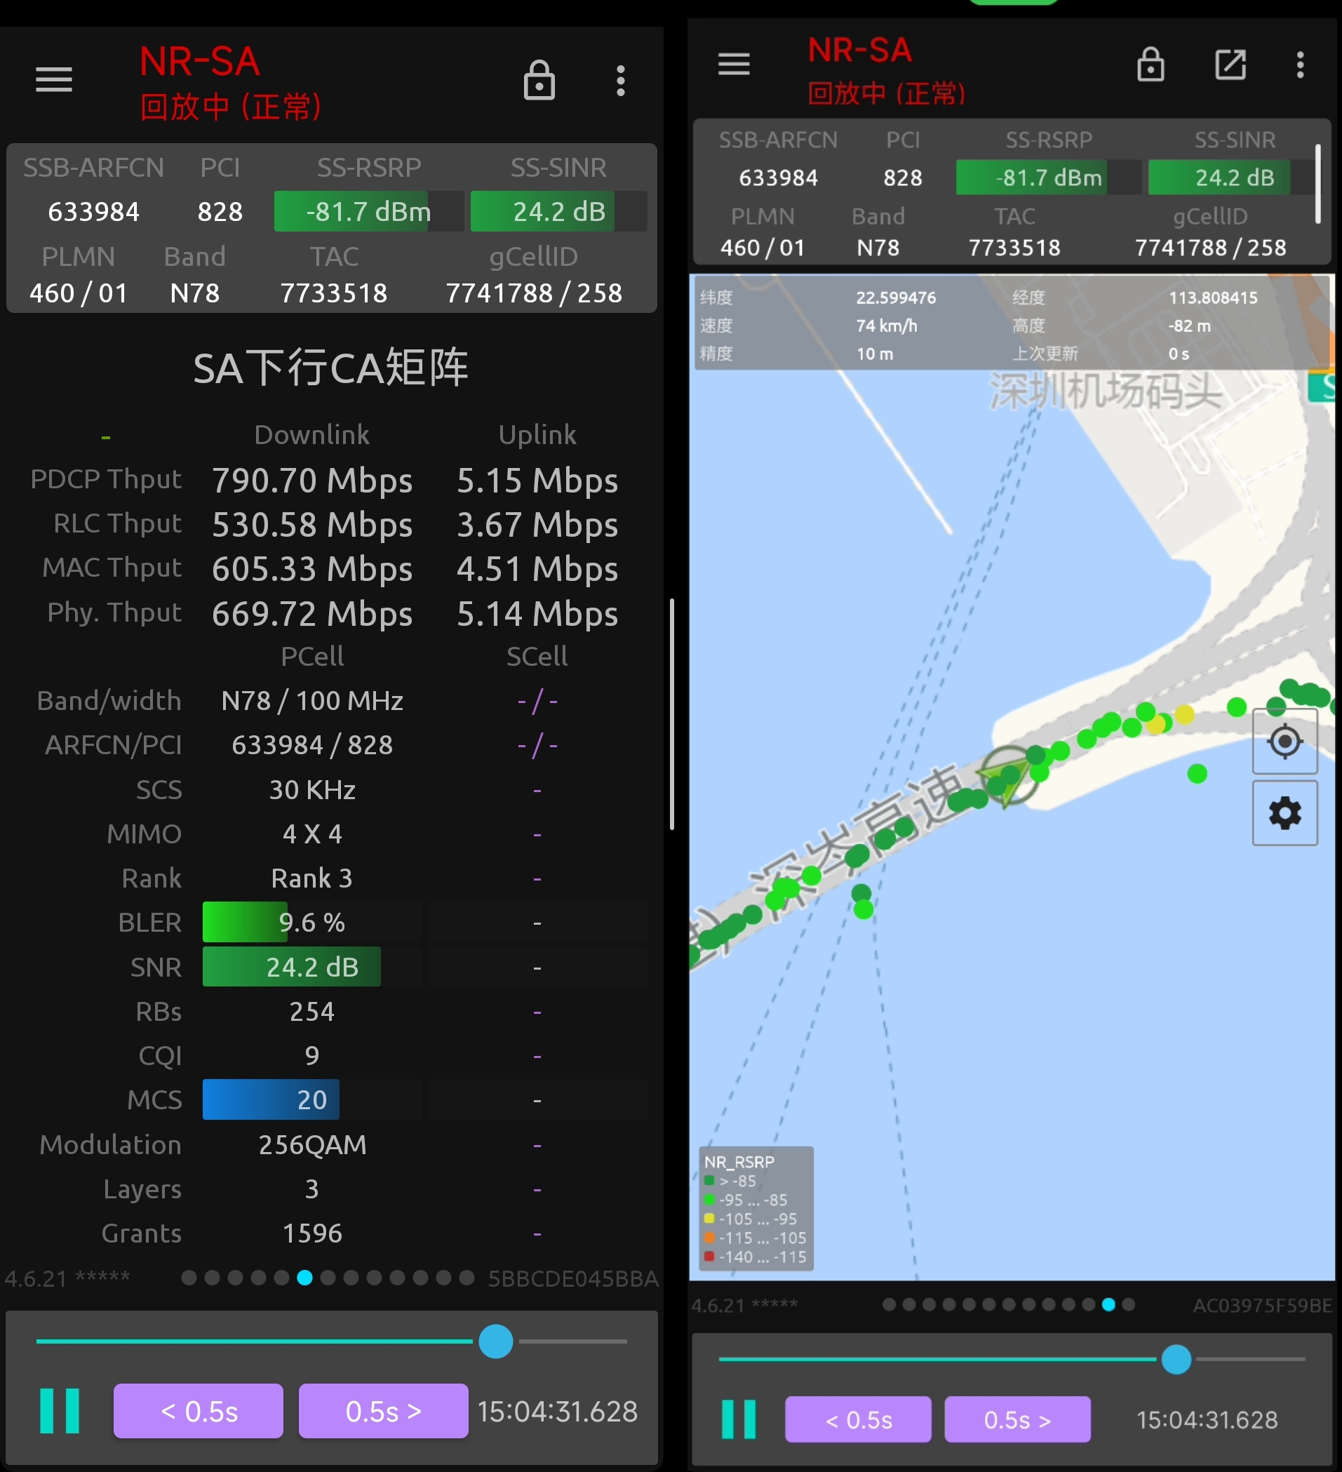Step forward 0.5s in right panel

pos(1017,1419)
